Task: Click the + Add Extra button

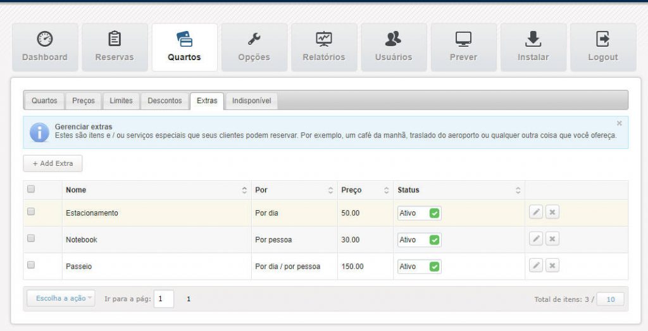Action: [x=53, y=163]
